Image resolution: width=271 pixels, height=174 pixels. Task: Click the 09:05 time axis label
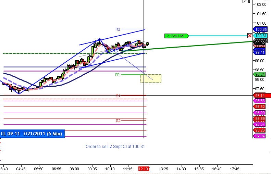(92, 169)
